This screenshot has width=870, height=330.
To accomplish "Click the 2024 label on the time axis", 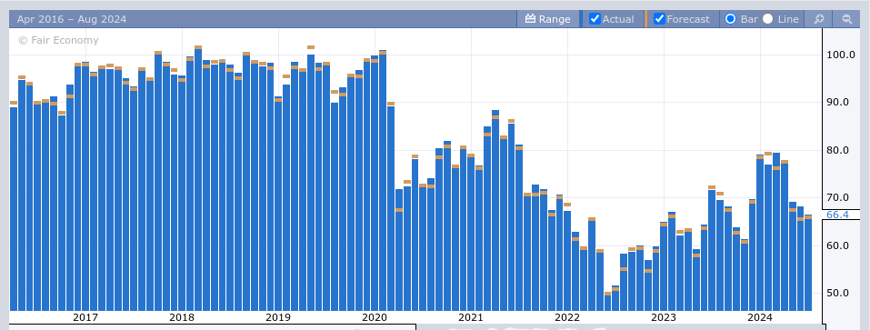I will click(x=760, y=317).
